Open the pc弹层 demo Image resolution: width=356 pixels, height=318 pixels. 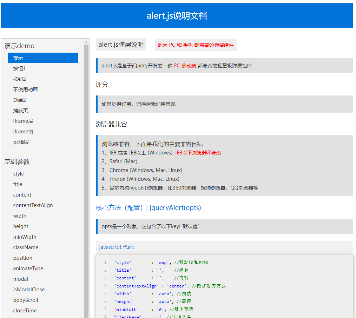pos(21,142)
